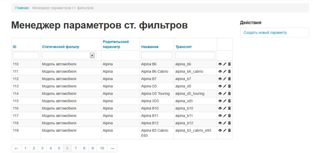This screenshot has width=313, height=153.
Task: Delete row 113 Alpina D5 trash icon
Action: (x=229, y=86)
